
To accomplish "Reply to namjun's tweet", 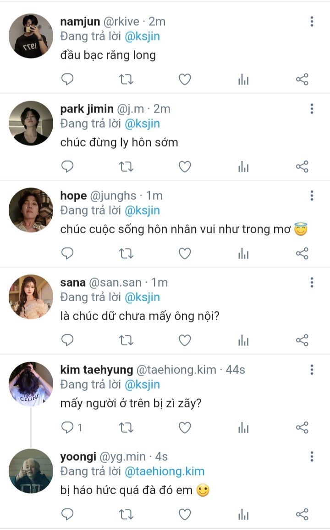I will click(x=67, y=80).
